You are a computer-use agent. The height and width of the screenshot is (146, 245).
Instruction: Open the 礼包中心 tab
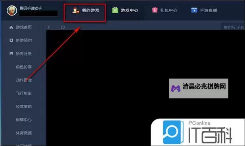pos(165,10)
